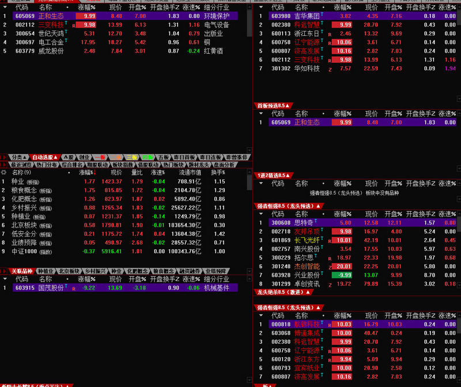Open the 热门分布 tab
Image resolution: width=461 pixels, height=387 pixels.
47,164
